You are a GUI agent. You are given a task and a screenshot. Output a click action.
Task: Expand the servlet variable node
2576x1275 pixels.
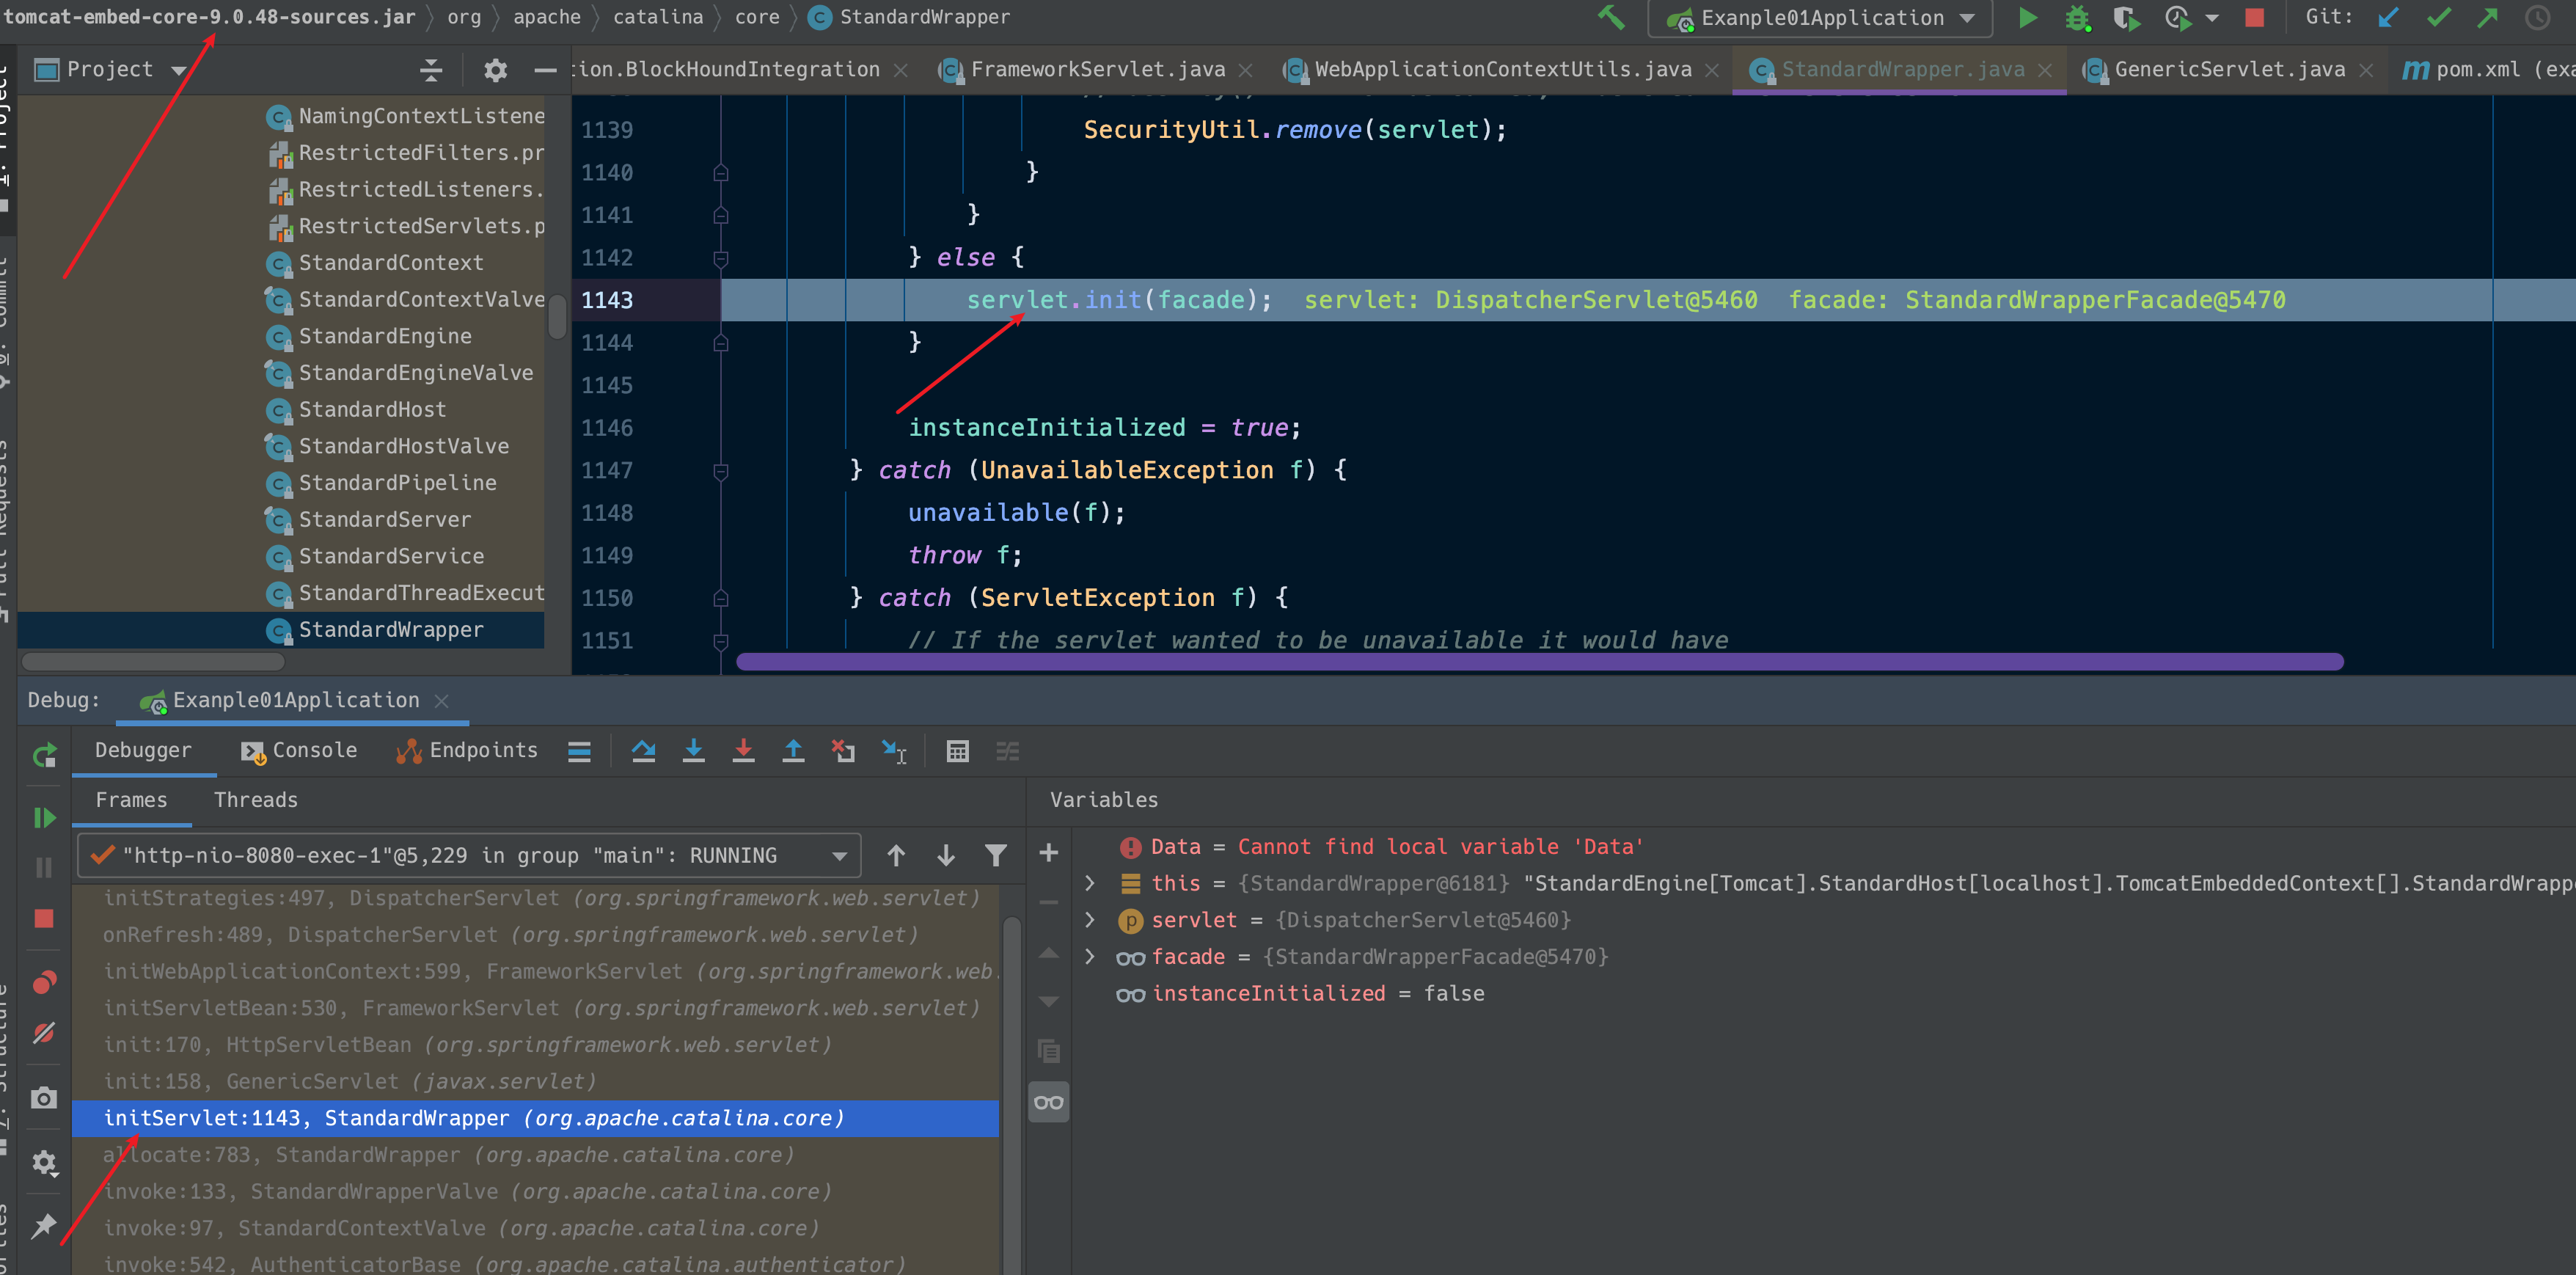click(x=1090, y=920)
